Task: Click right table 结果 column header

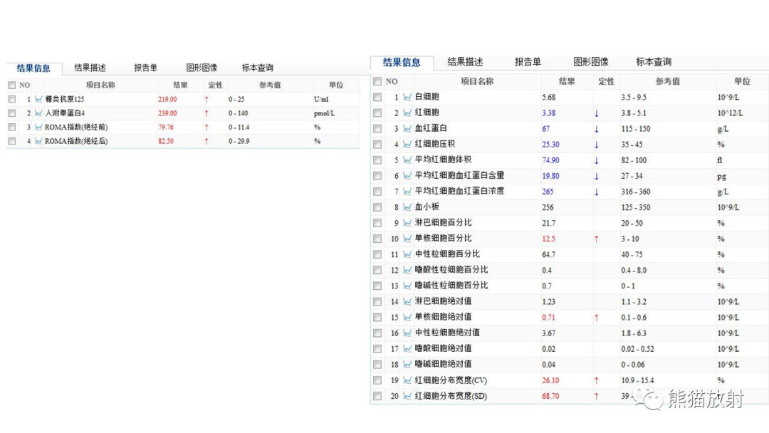Action: pyautogui.click(x=567, y=81)
